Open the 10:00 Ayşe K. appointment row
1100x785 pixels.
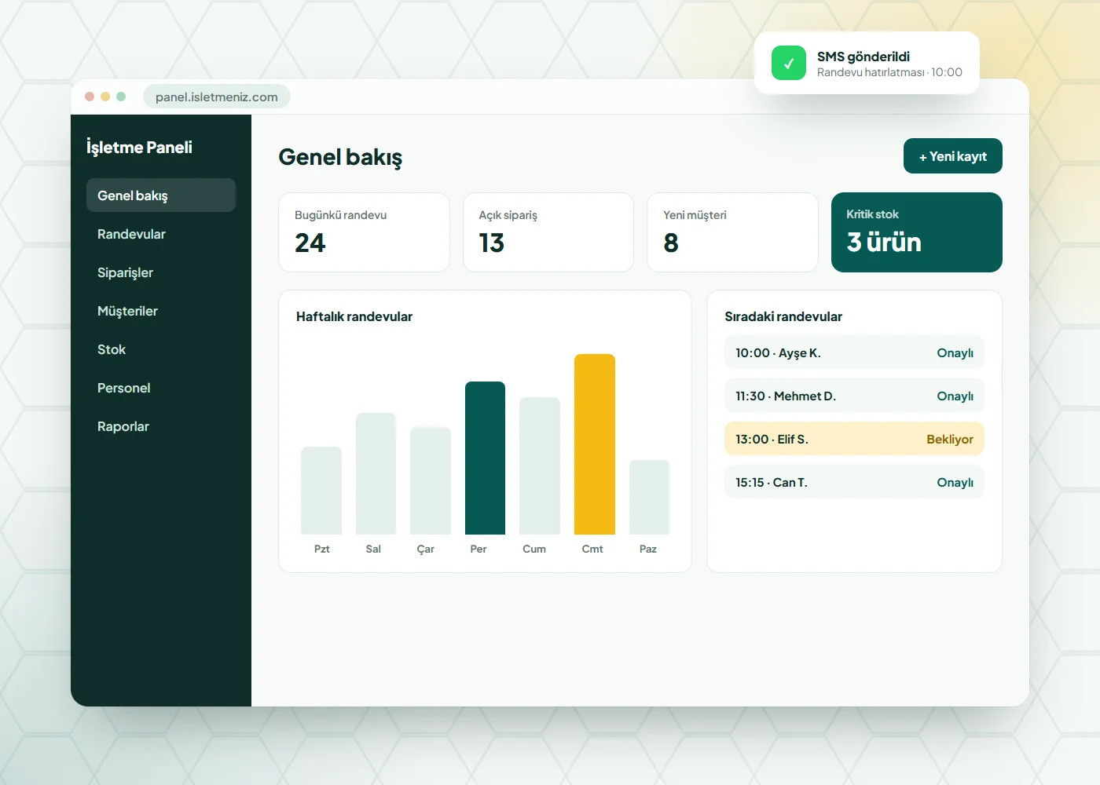click(854, 352)
